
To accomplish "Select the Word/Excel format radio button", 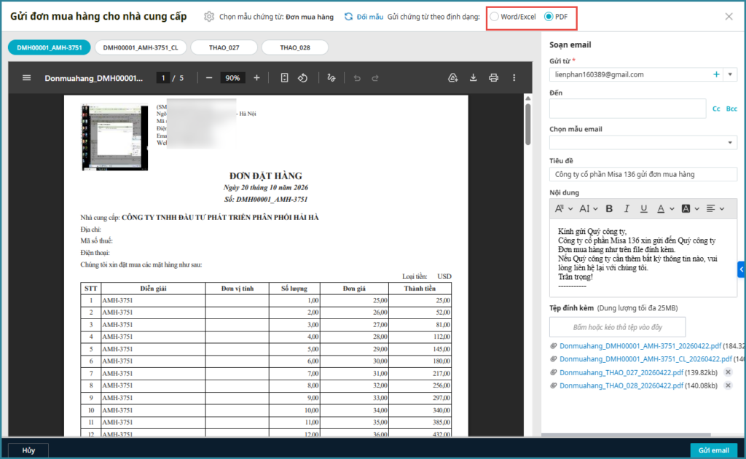I will tap(495, 17).
